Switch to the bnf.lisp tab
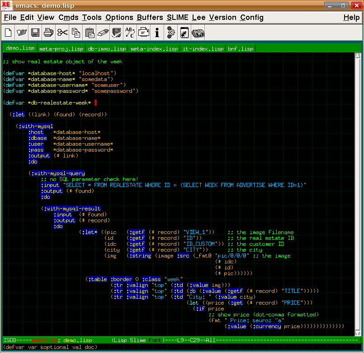The width and height of the screenshot is (364, 353). 241,48
